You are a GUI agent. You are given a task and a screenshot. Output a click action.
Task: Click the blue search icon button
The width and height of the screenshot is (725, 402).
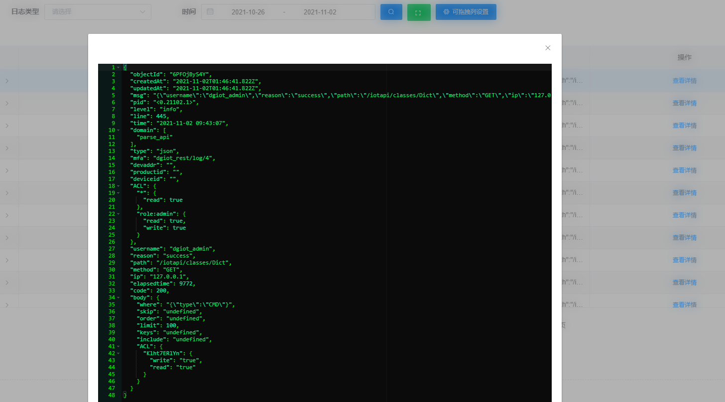(391, 12)
